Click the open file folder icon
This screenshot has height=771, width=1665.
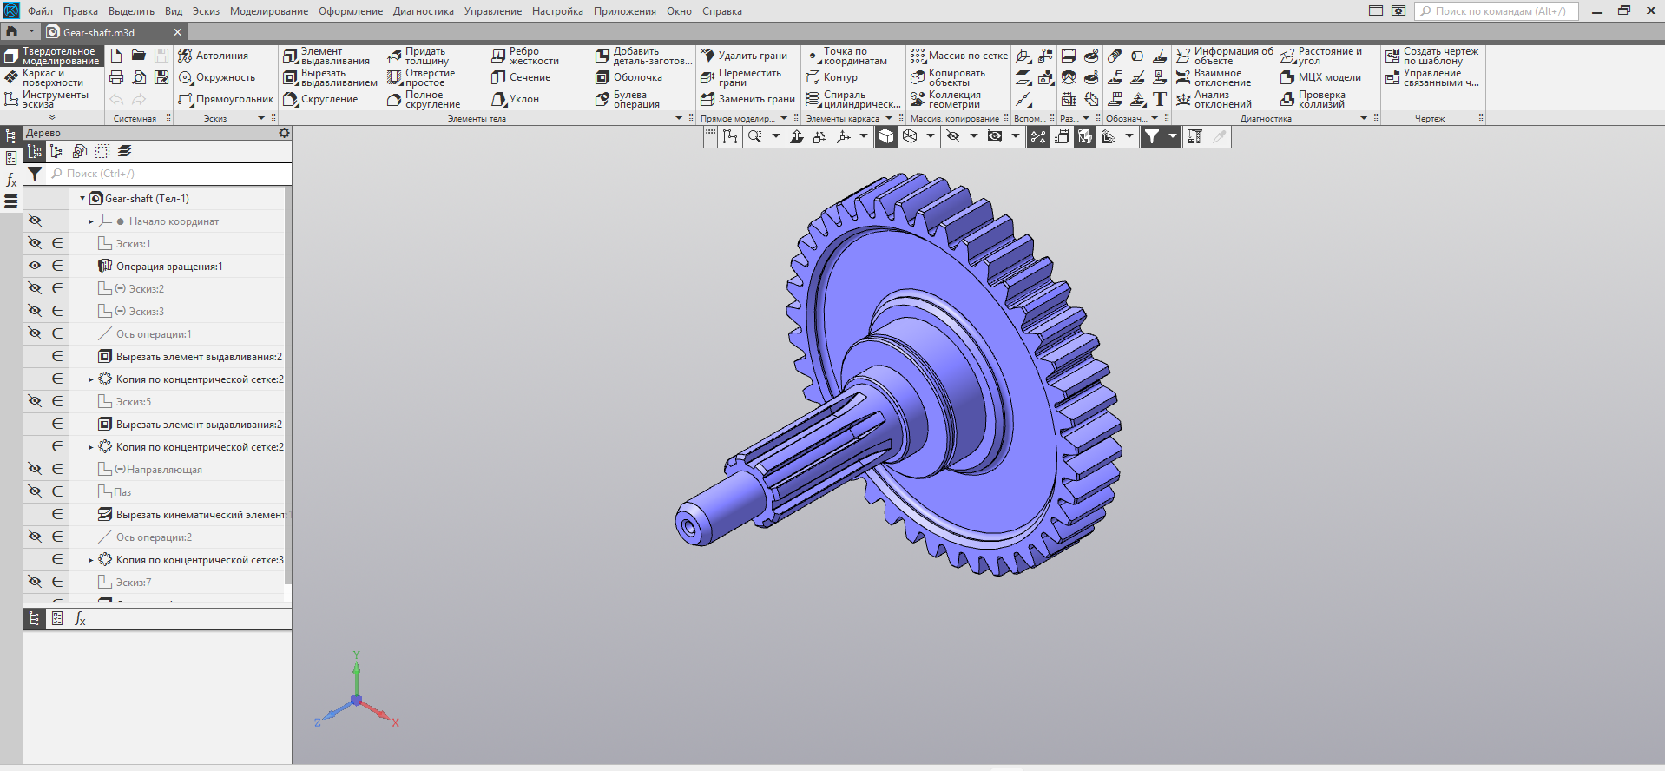point(139,55)
